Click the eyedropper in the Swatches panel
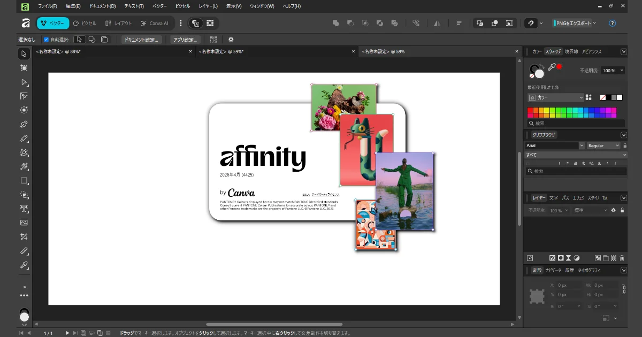The height and width of the screenshot is (337, 642). click(552, 67)
